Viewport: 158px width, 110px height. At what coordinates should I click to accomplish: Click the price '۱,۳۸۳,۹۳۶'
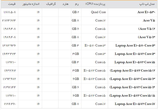pyautogui.click(x=9, y=46)
